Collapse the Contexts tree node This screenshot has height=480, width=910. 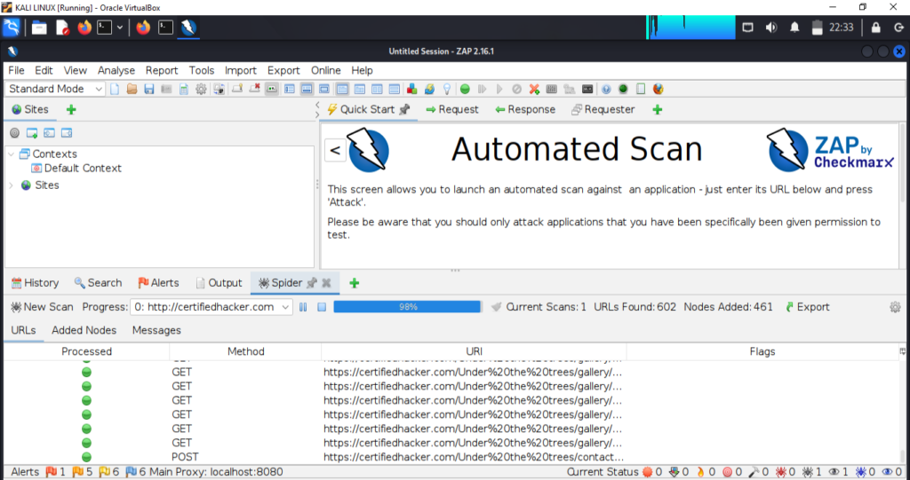[11, 154]
